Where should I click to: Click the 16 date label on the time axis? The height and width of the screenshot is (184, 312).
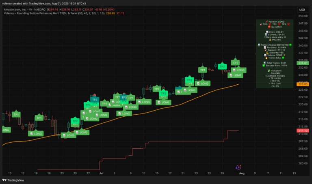click(x=36, y=173)
